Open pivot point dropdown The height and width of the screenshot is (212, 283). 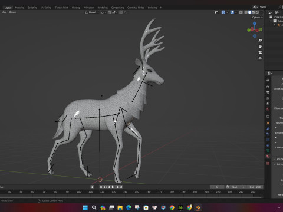[x=104, y=12]
